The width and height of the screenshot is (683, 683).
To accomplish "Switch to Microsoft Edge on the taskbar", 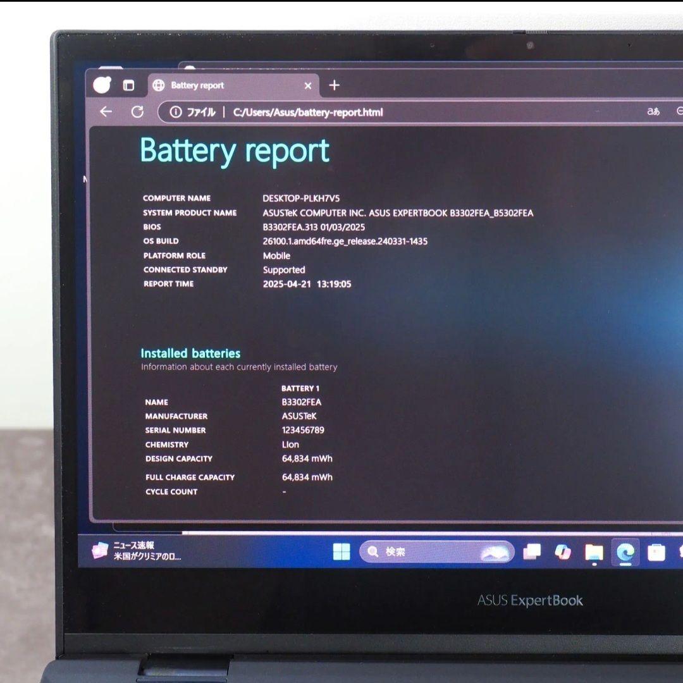I will coord(625,552).
